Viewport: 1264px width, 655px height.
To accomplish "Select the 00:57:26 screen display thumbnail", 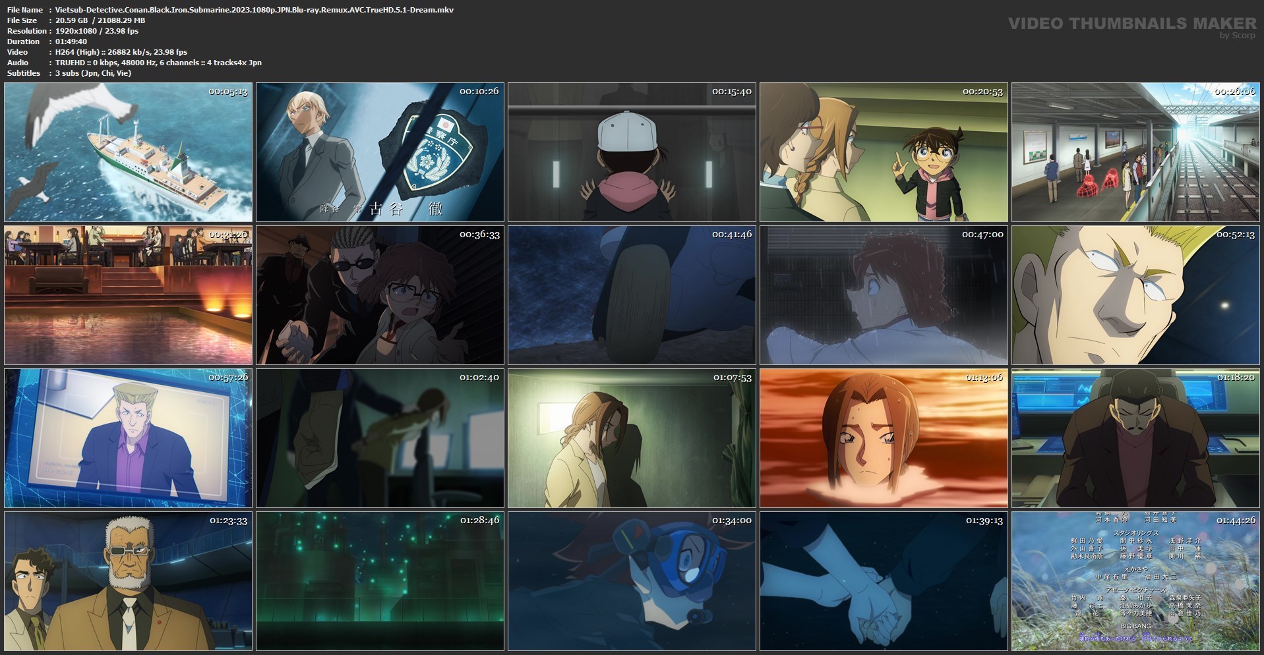I will 129,438.
